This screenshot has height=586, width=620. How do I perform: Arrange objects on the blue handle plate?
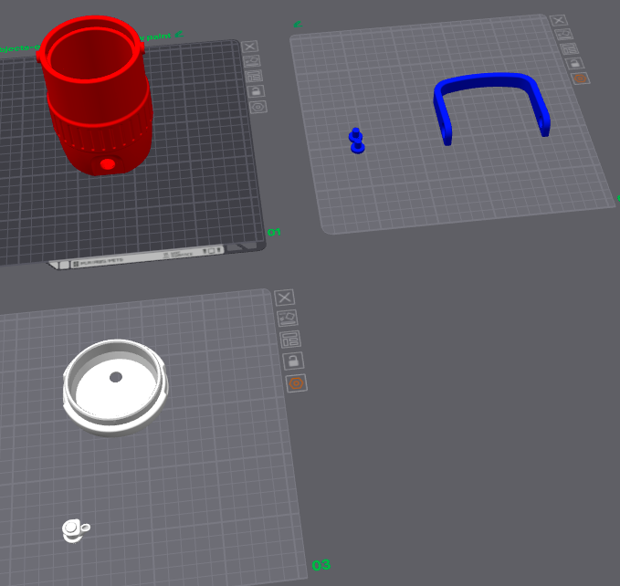569,49
